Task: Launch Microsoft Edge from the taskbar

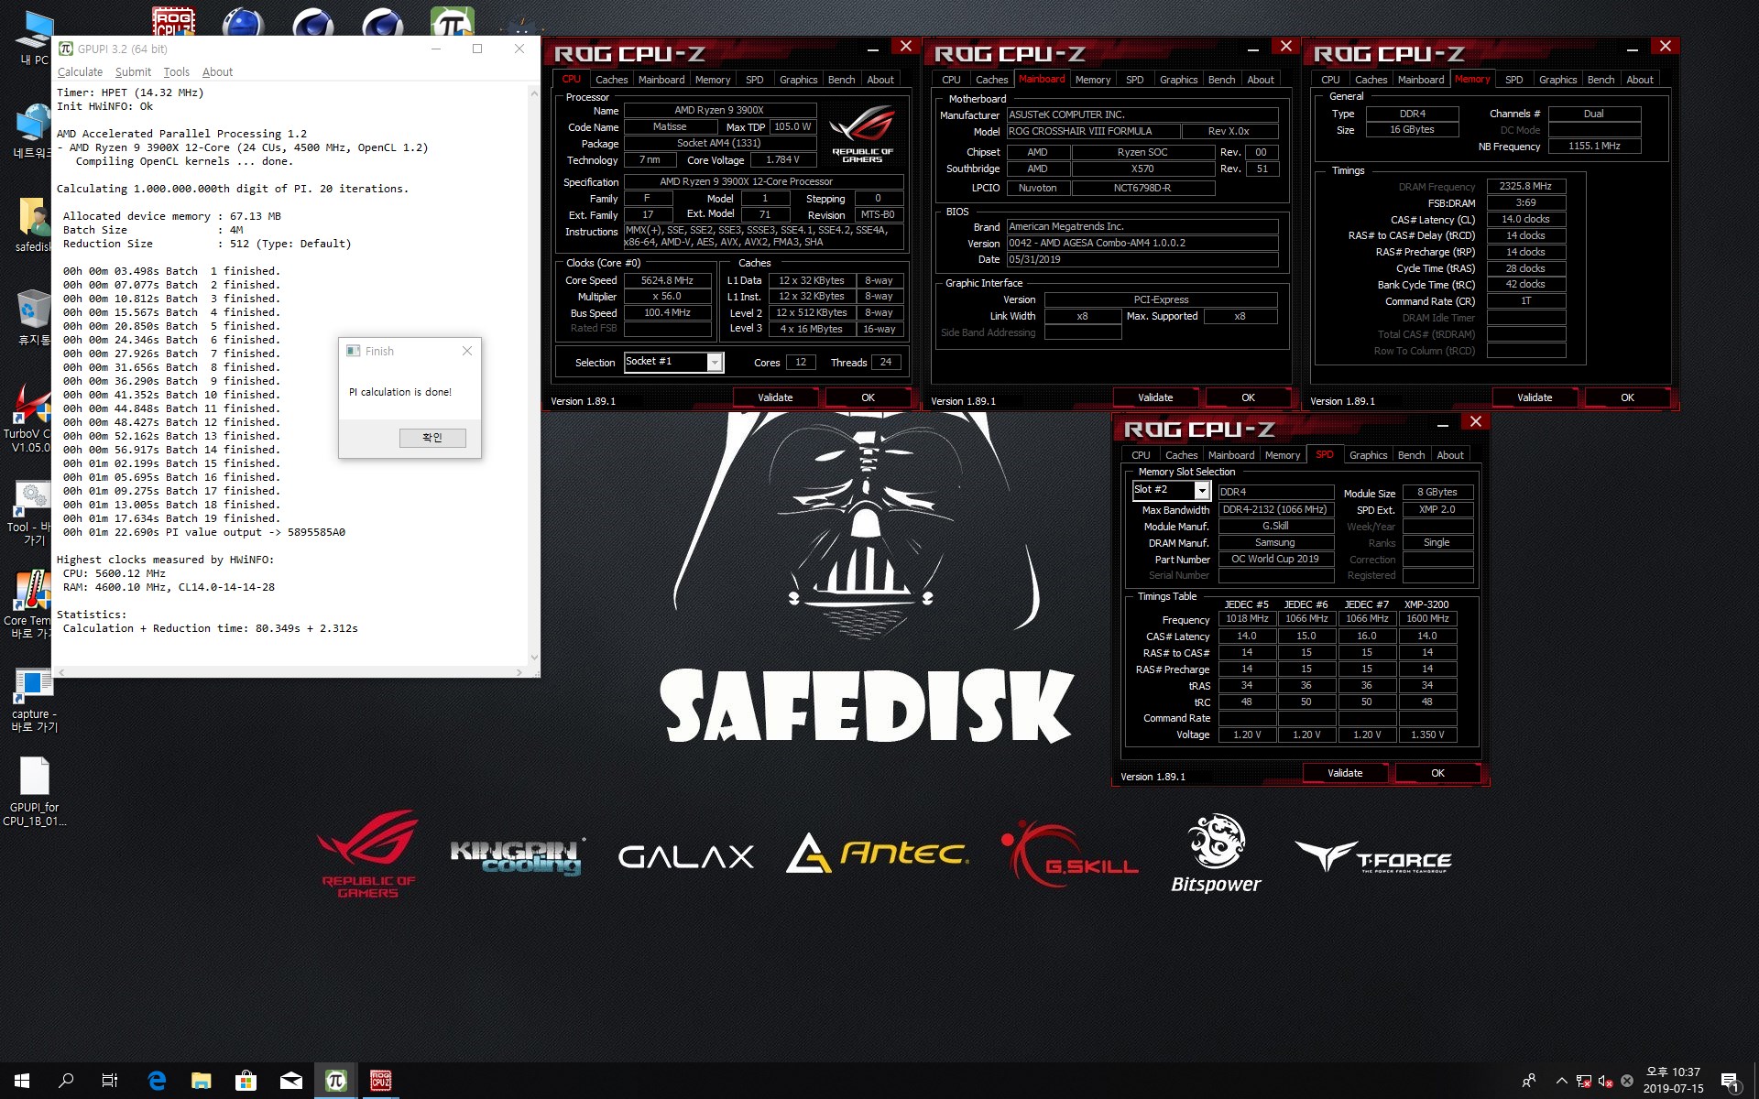Action: (157, 1081)
